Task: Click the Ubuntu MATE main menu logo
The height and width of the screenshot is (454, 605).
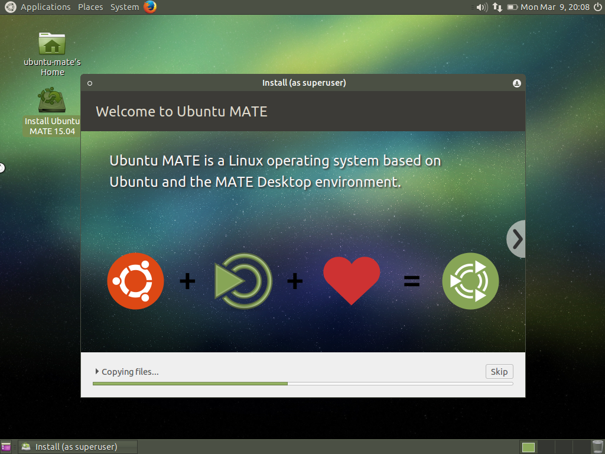Action: pos(10,7)
